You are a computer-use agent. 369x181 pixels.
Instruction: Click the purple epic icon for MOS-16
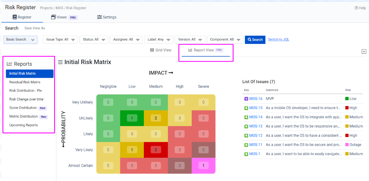[246, 99]
